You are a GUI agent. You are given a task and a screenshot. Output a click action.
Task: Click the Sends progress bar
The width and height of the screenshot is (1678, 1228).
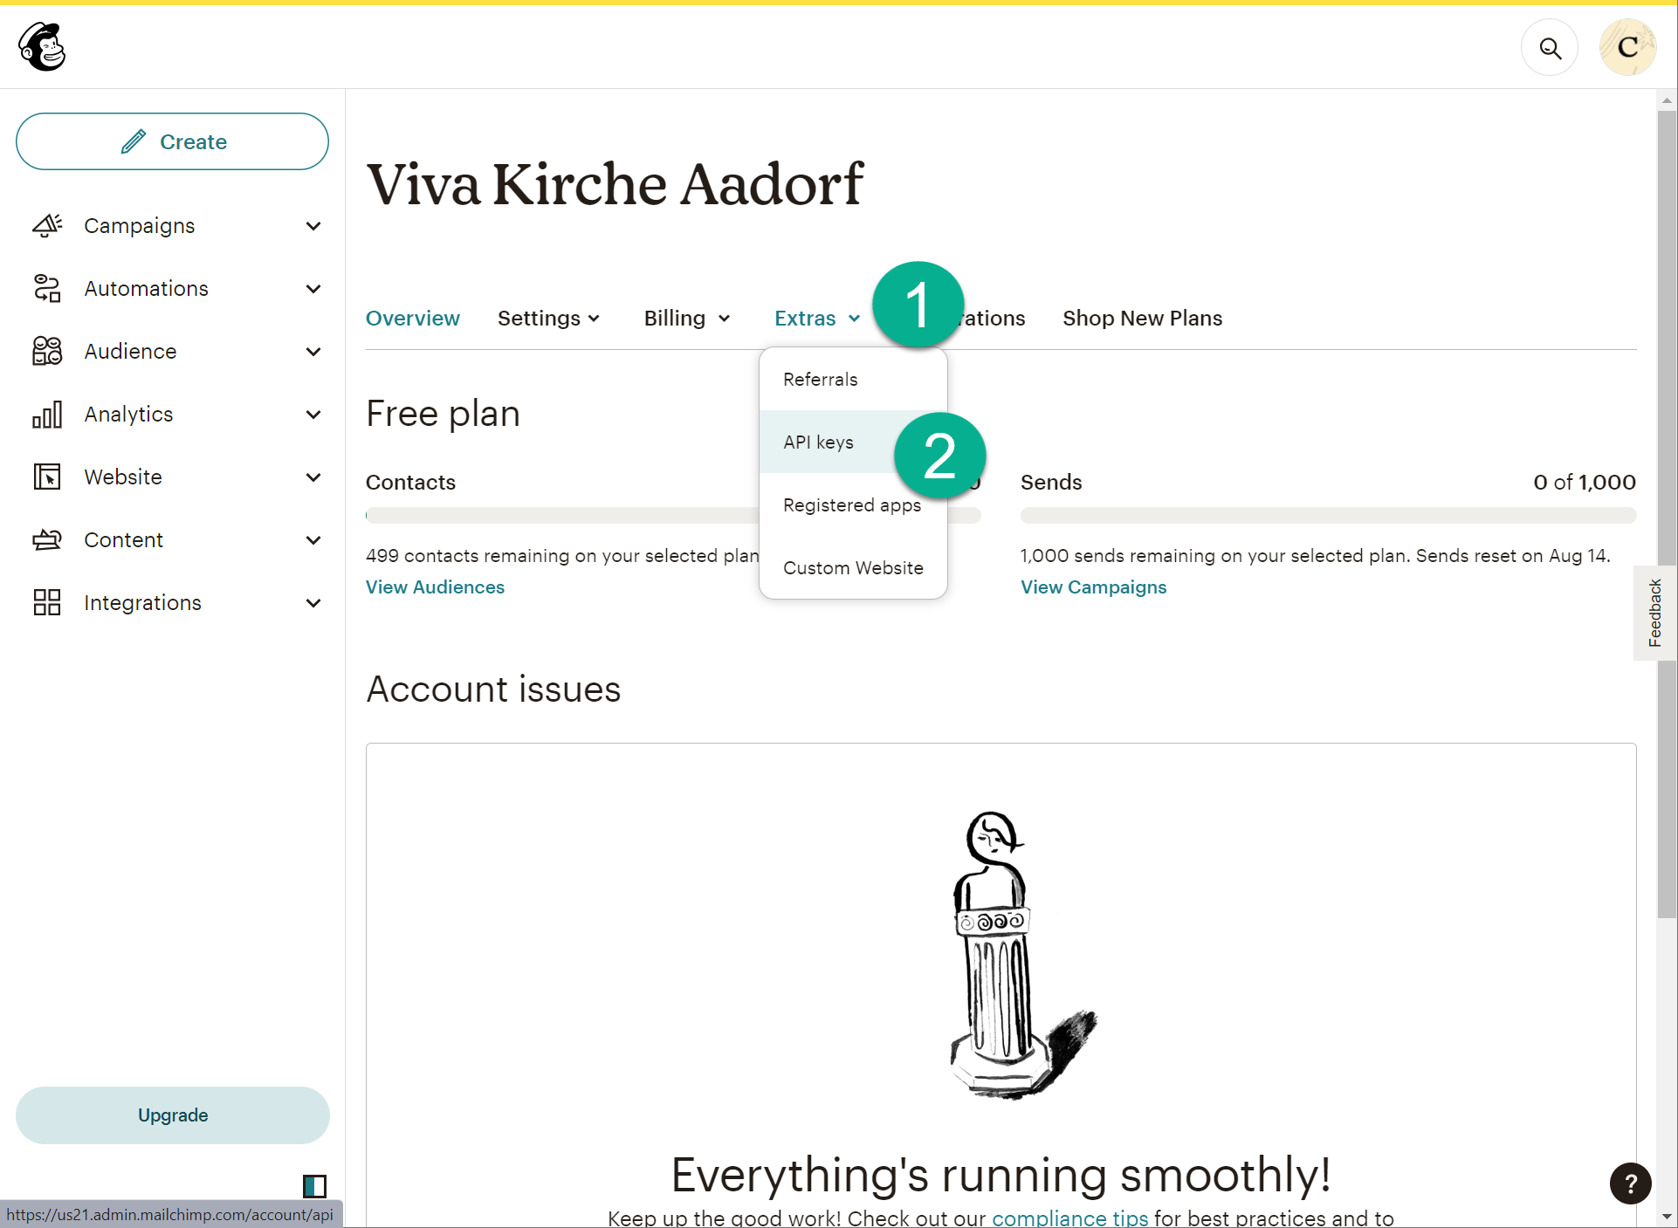(1327, 516)
